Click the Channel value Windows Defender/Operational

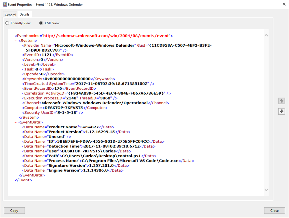(95, 103)
